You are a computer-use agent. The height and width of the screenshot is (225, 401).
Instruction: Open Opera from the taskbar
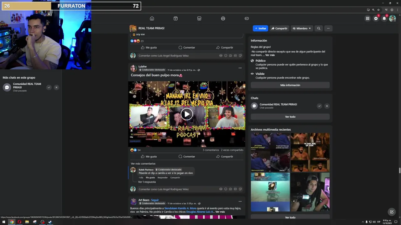19,222
